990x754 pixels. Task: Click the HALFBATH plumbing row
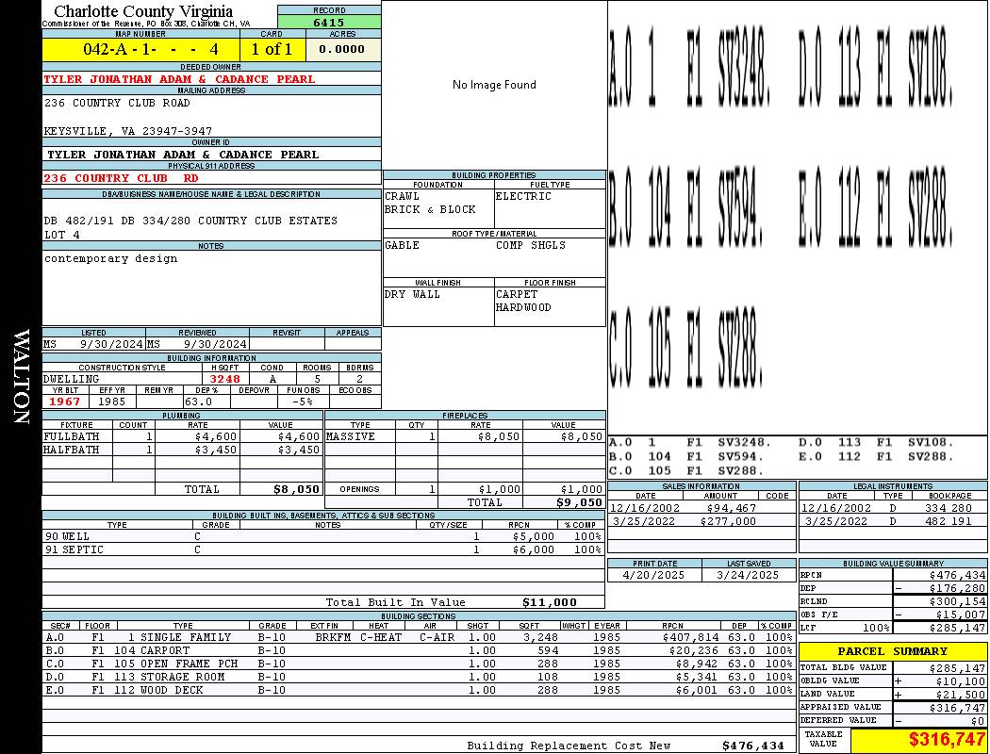pyautogui.click(x=182, y=450)
